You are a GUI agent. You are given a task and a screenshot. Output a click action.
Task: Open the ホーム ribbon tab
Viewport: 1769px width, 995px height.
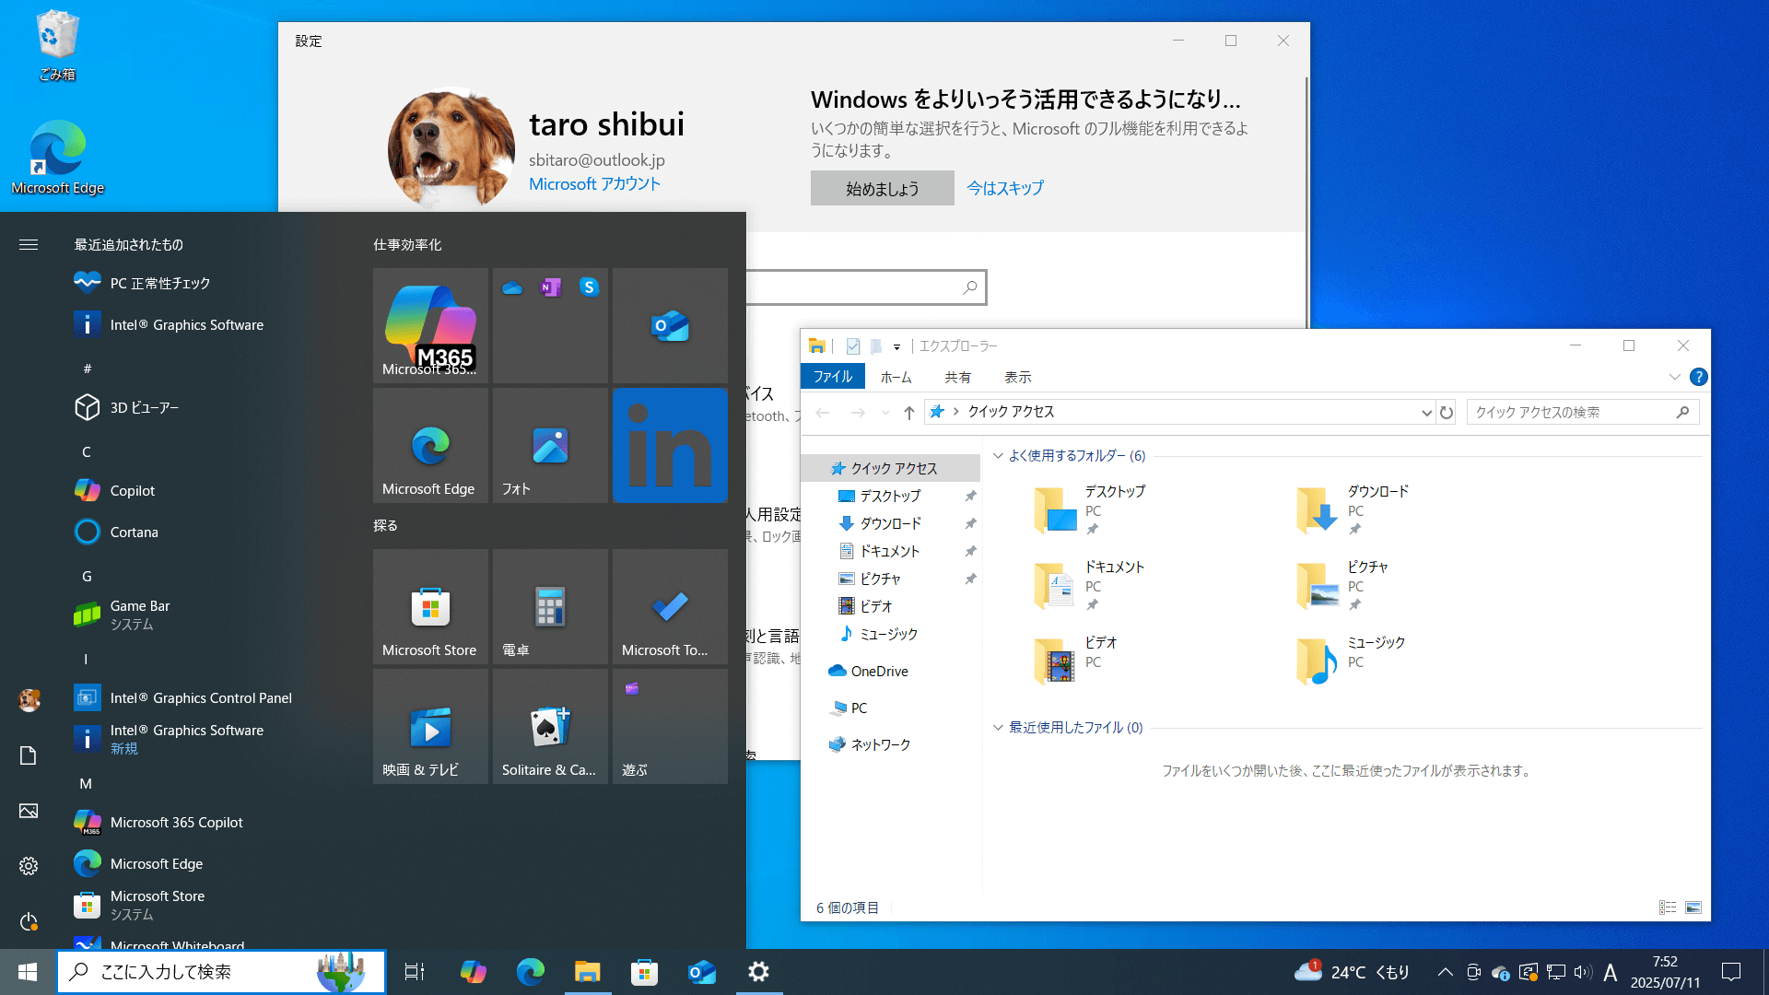896,377
